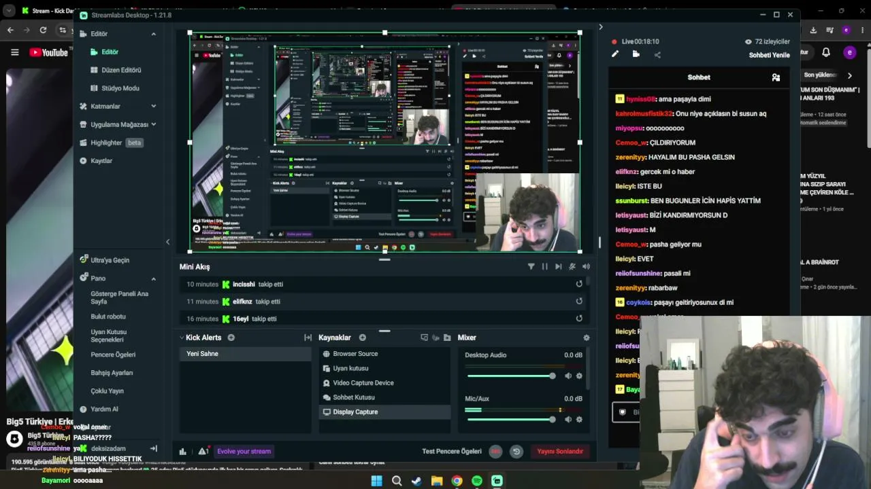Collapse the Pano section chevron

point(153,278)
